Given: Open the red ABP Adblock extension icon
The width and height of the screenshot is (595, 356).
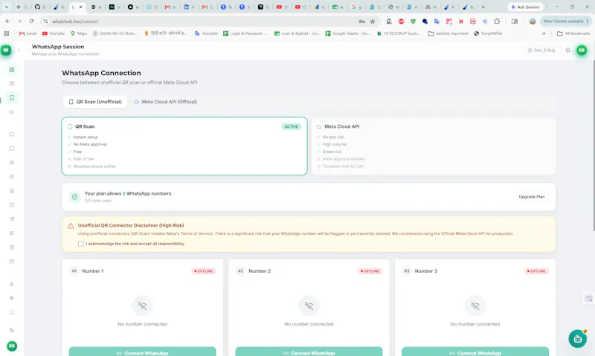Looking at the screenshot, I should tap(401, 22).
